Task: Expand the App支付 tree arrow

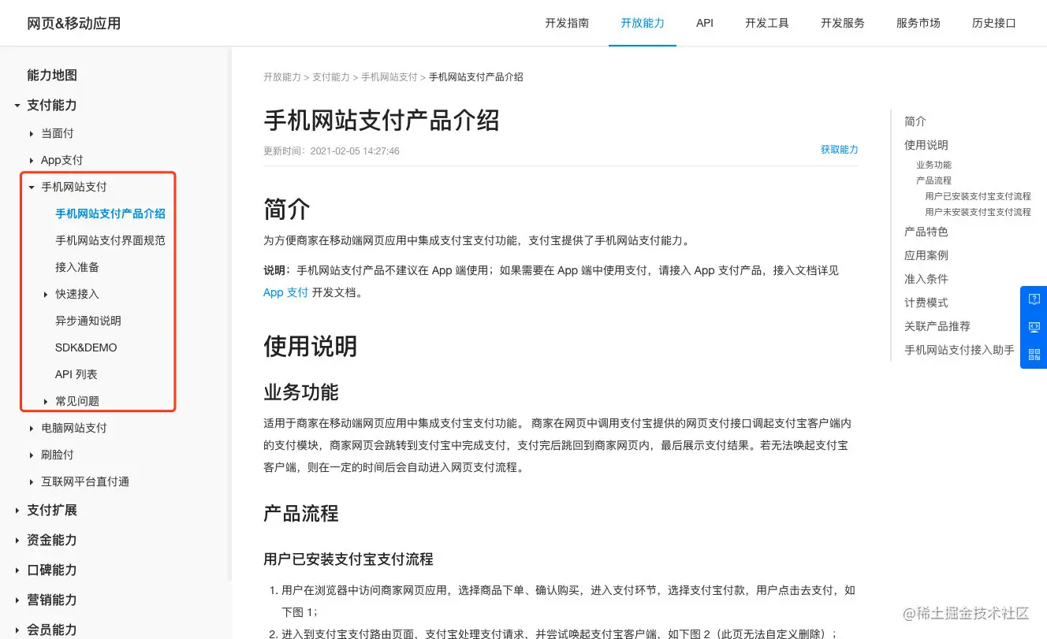Action: click(32, 161)
